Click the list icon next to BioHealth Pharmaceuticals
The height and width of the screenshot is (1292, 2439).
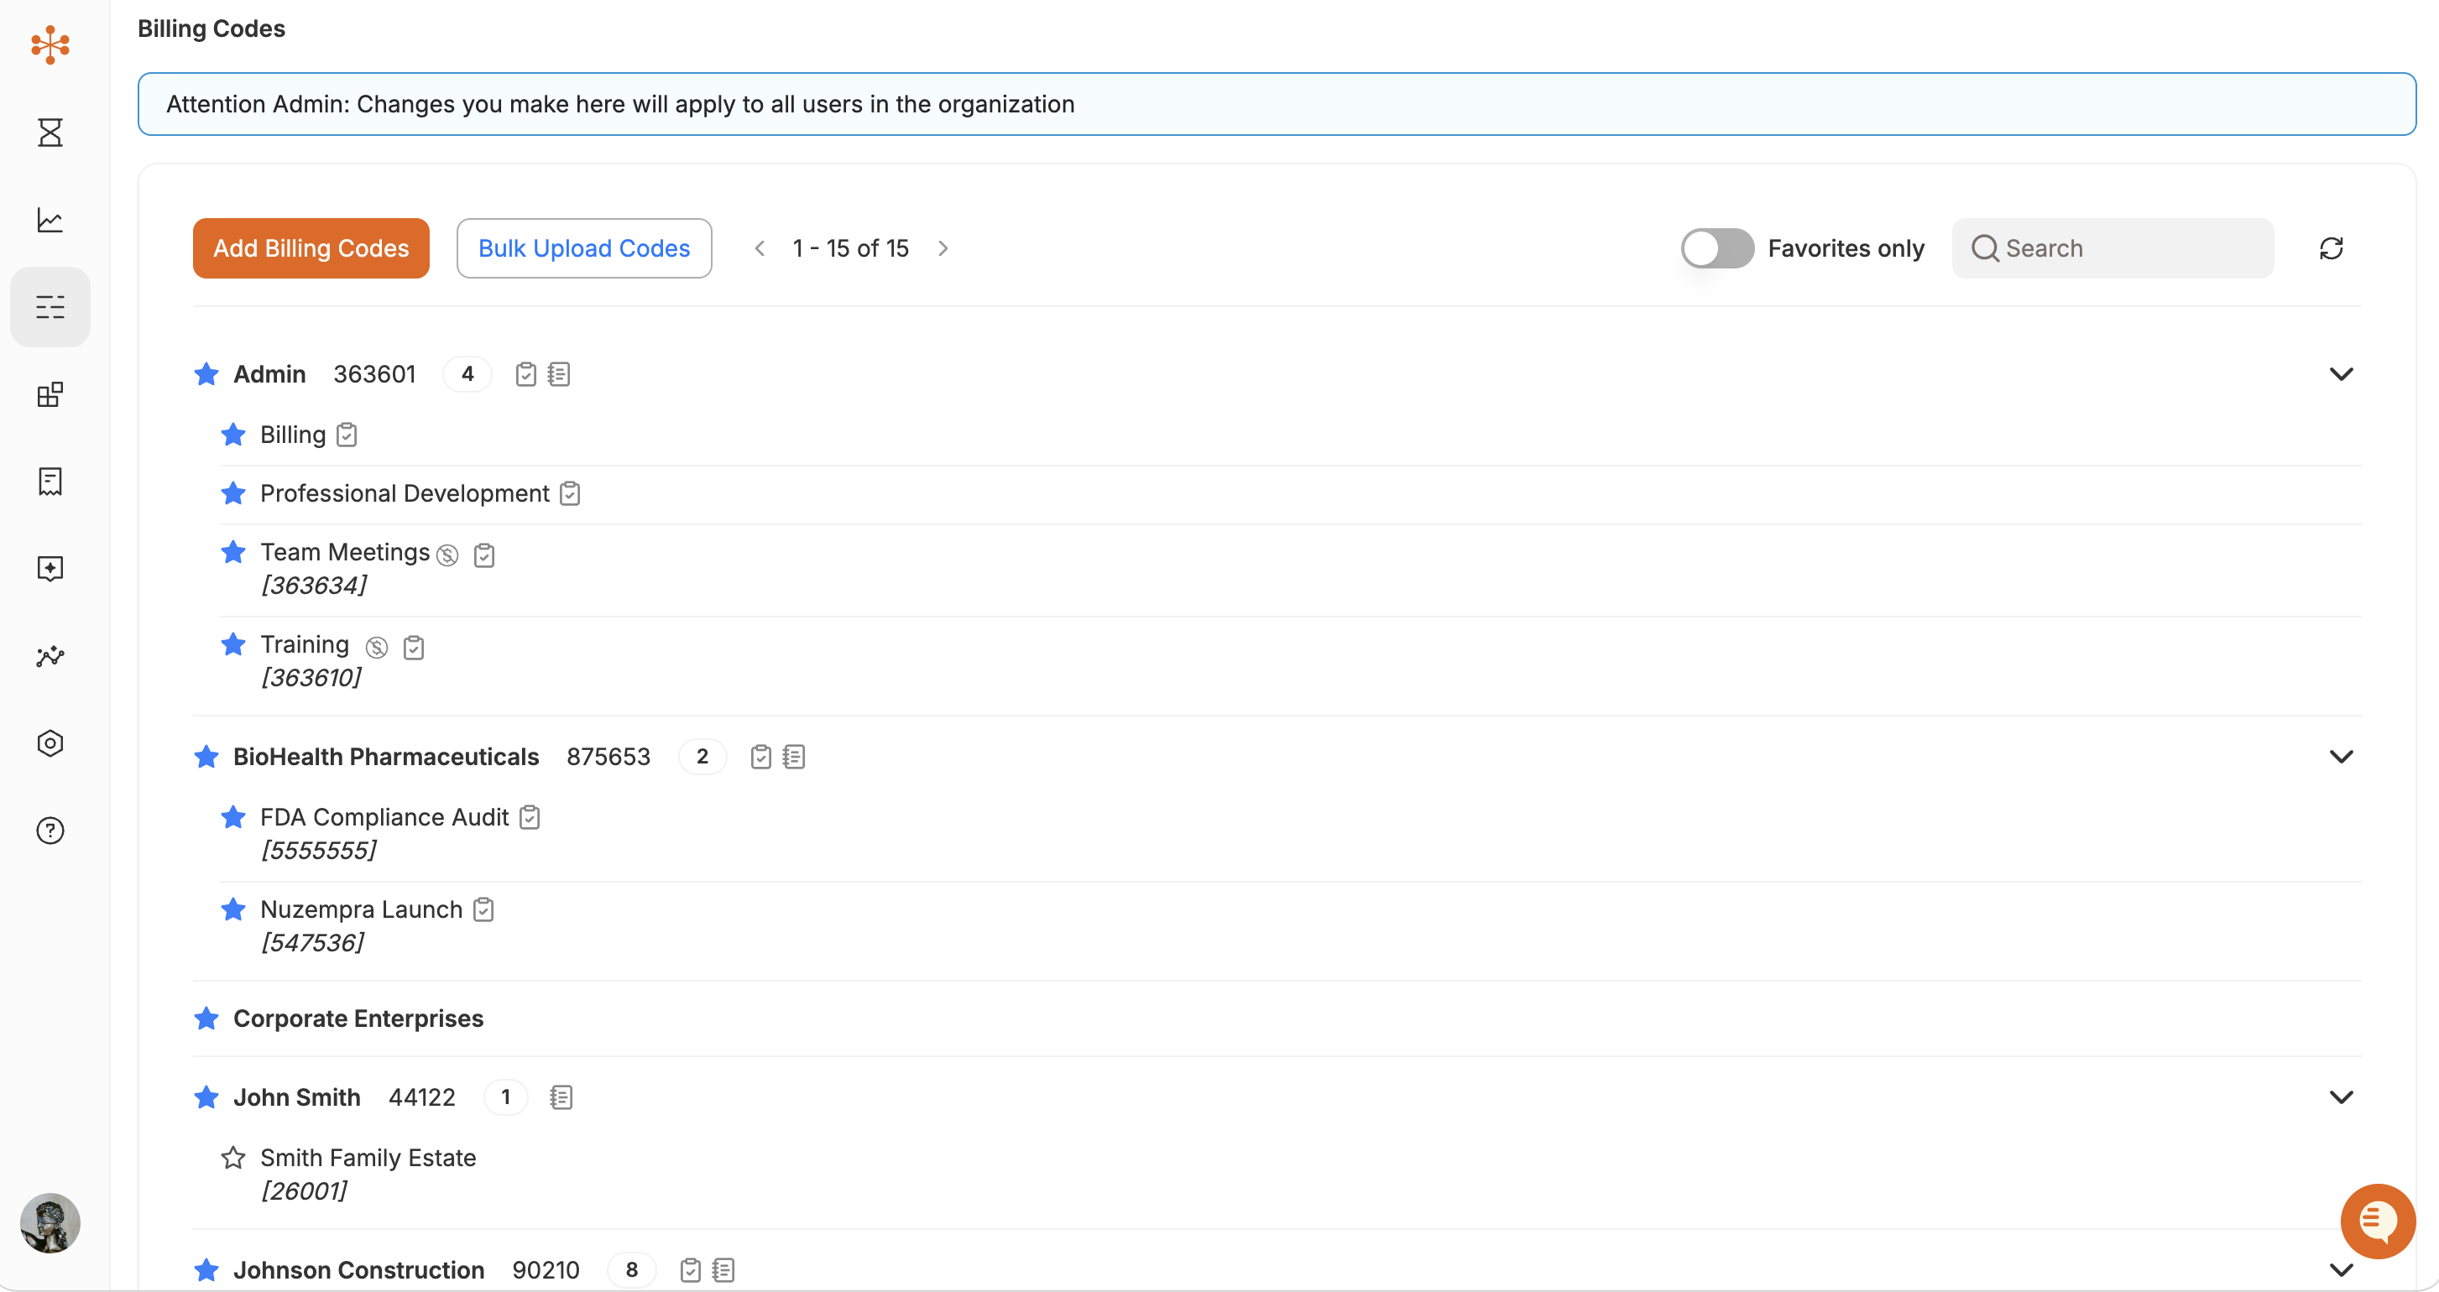(x=793, y=758)
